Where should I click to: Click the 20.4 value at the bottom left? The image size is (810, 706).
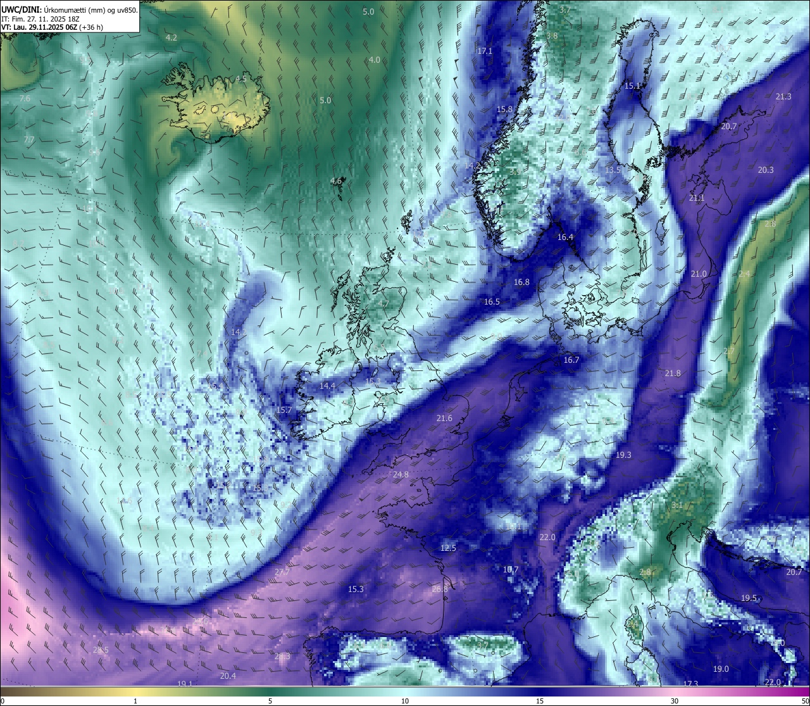(x=228, y=676)
